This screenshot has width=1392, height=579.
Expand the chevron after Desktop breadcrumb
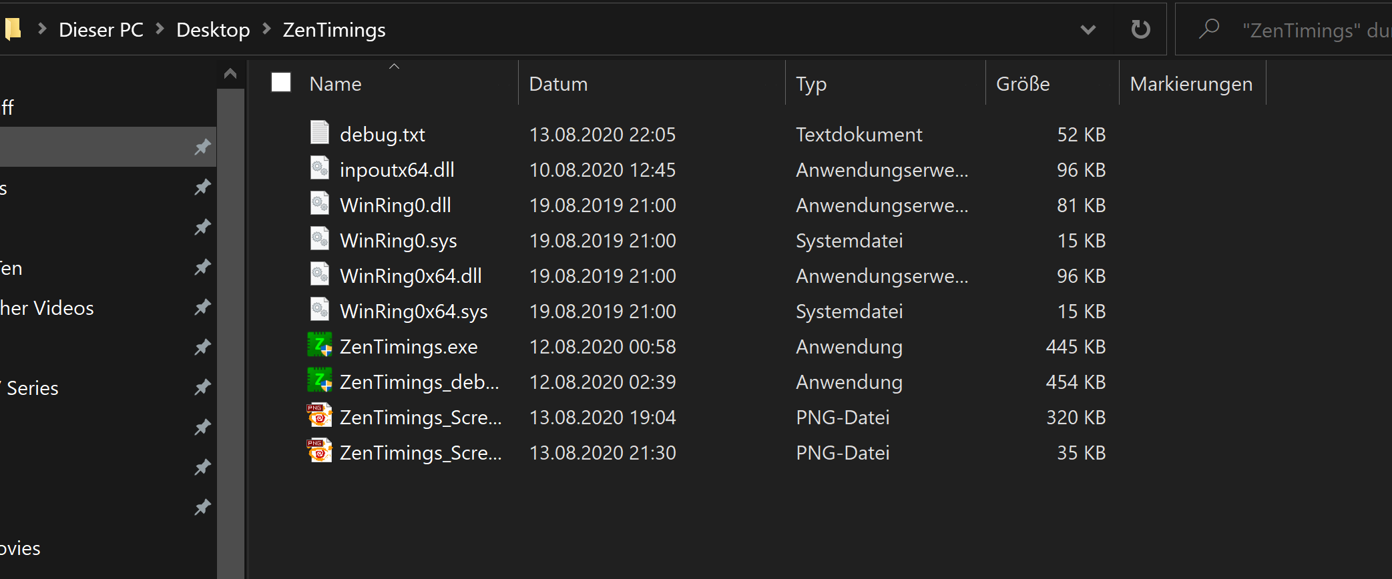(267, 29)
